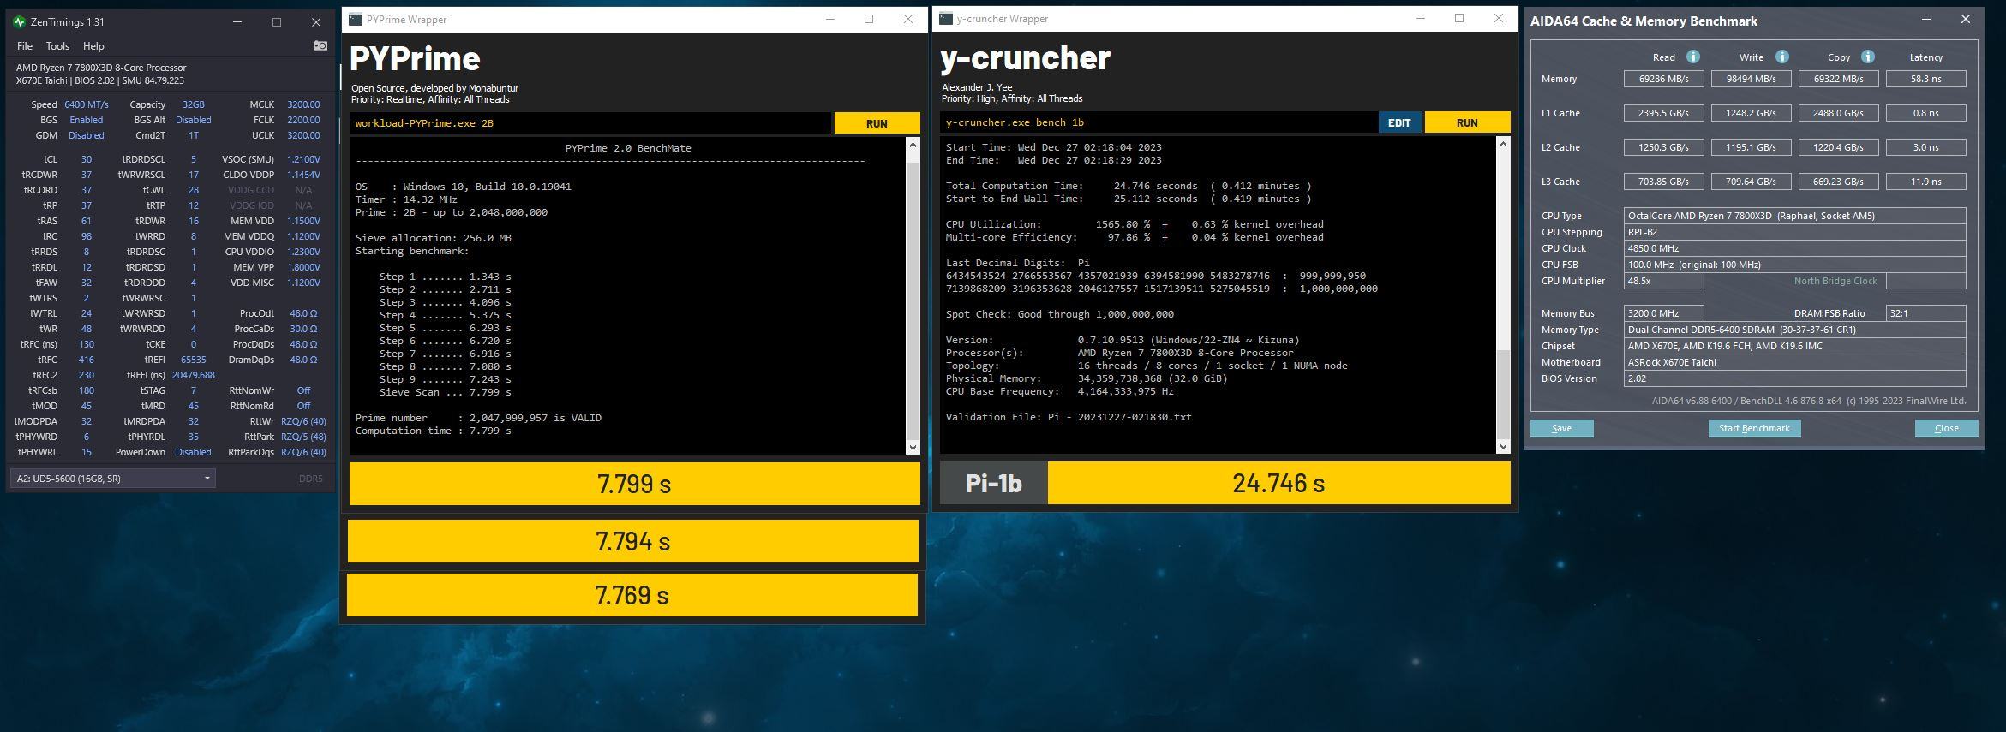2006x732 pixels.
Task: Click the tCL value 30
Action: click(87, 159)
